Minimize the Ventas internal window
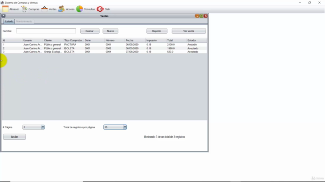 pos(197,16)
